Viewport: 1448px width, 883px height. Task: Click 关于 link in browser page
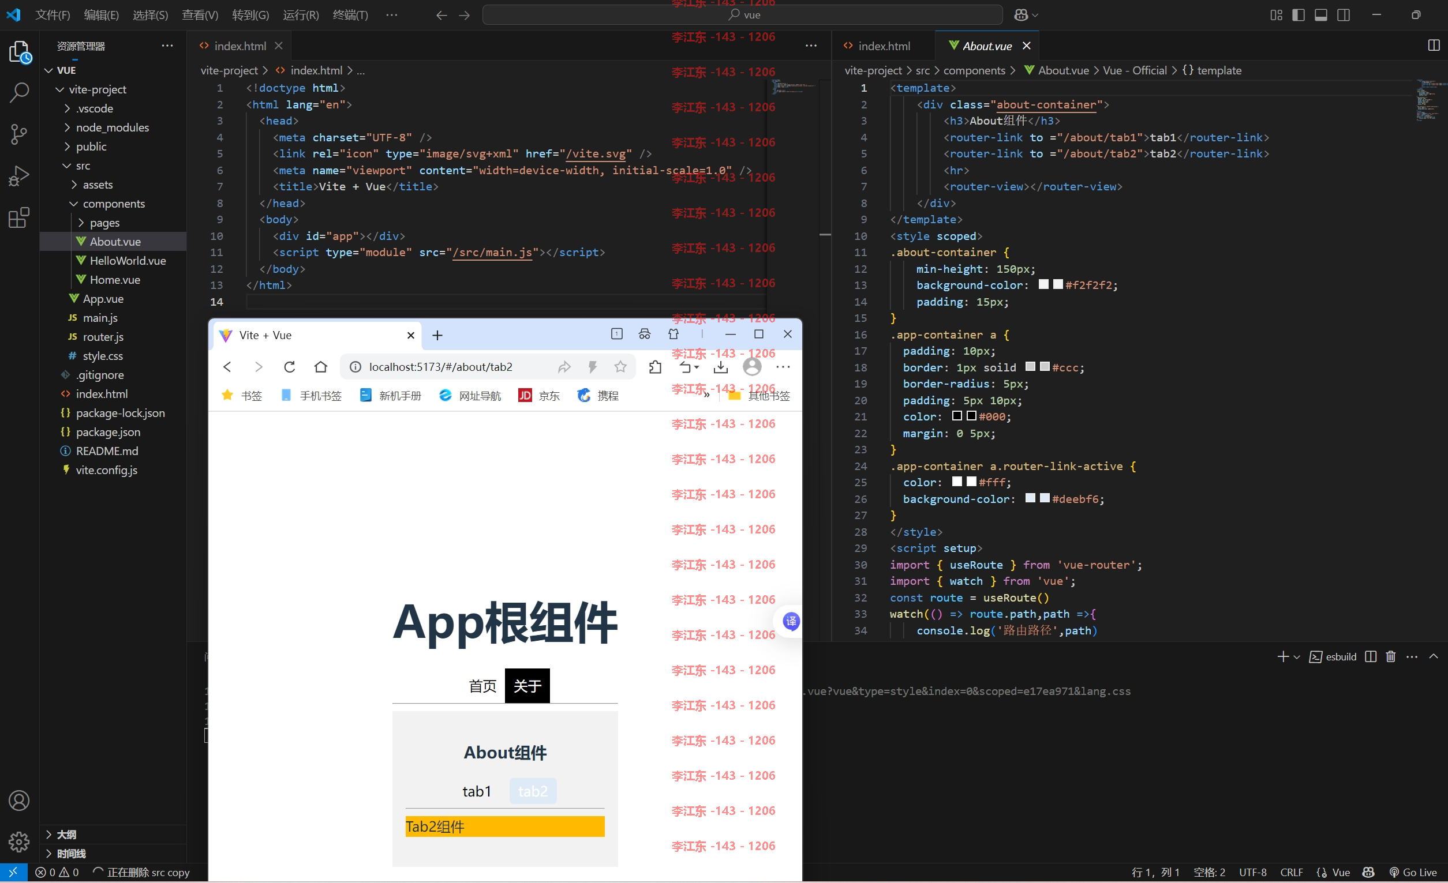point(527,686)
